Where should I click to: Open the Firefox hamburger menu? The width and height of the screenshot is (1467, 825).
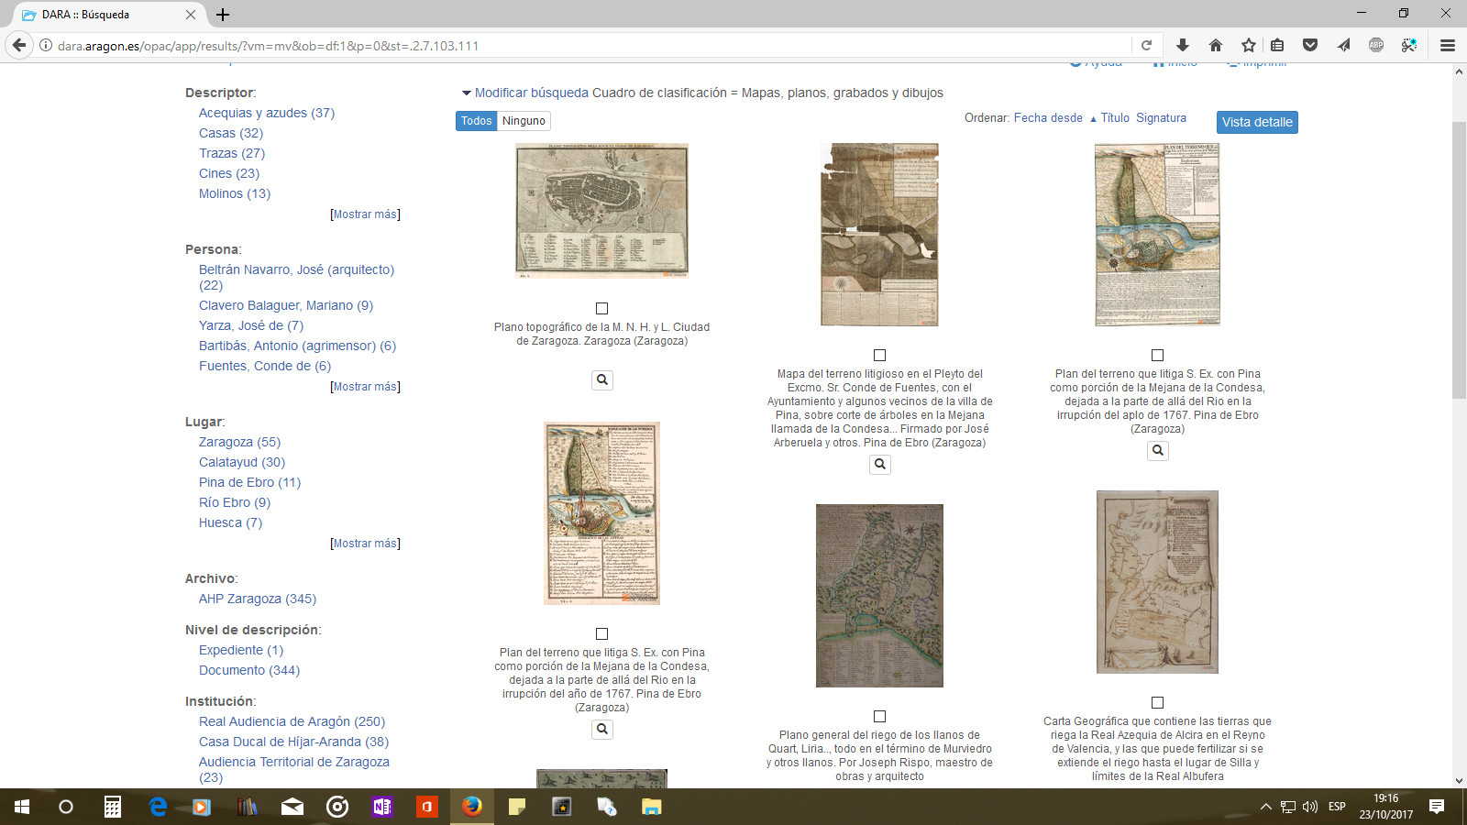1448,45
